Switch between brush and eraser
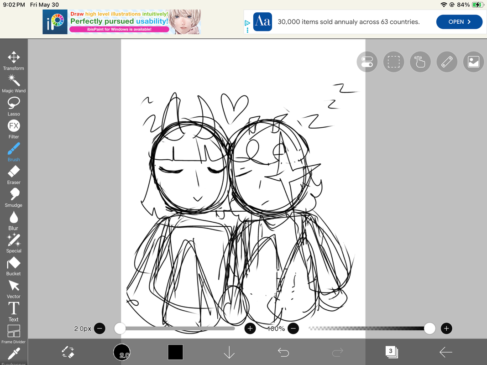The height and width of the screenshot is (365, 487). 68,352
